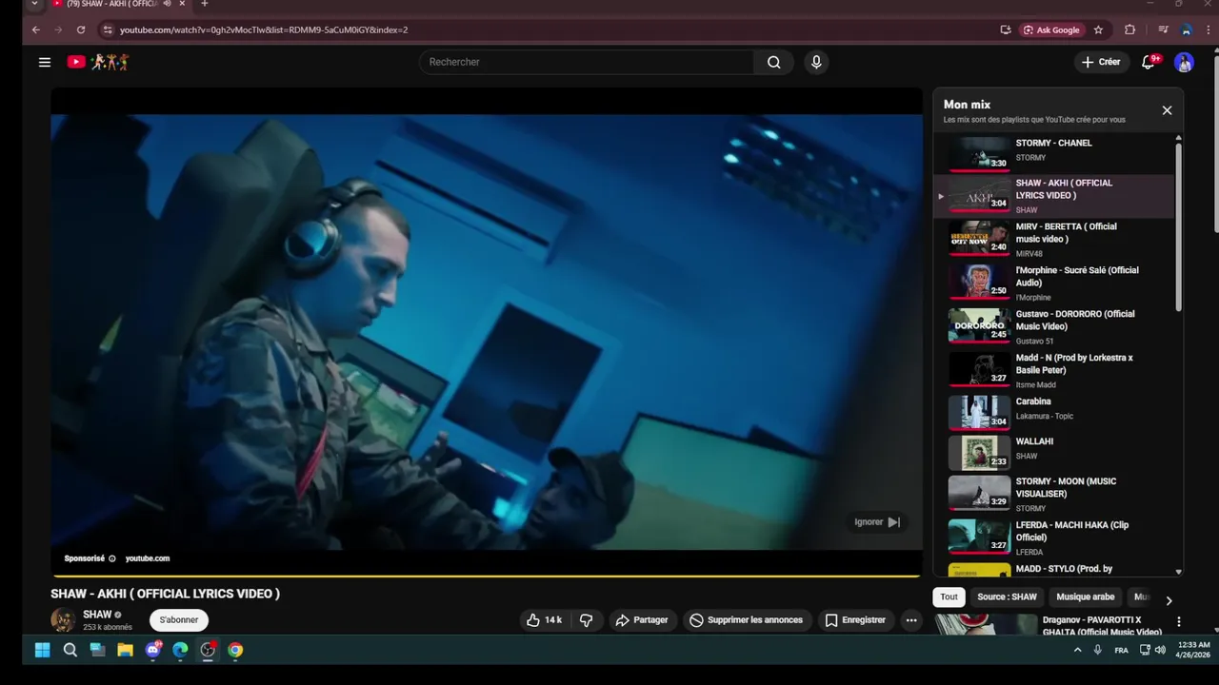
Task: Play WALLAHI by SHAW from mix
Action: pyautogui.click(x=1054, y=452)
